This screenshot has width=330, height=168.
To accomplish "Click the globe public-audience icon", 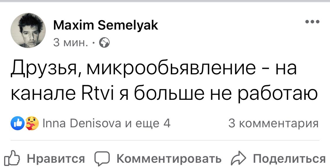I will pos(104,43).
